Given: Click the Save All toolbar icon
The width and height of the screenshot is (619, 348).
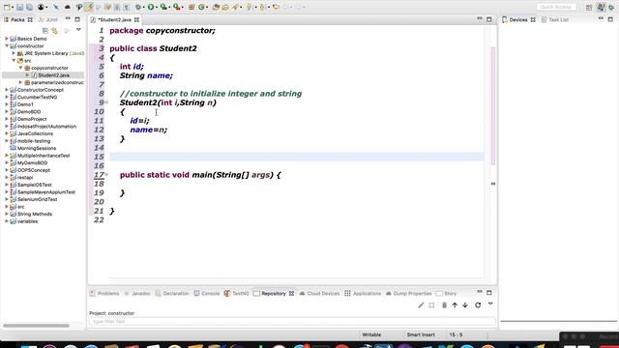Looking at the screenshot, I should coord(29,7).
